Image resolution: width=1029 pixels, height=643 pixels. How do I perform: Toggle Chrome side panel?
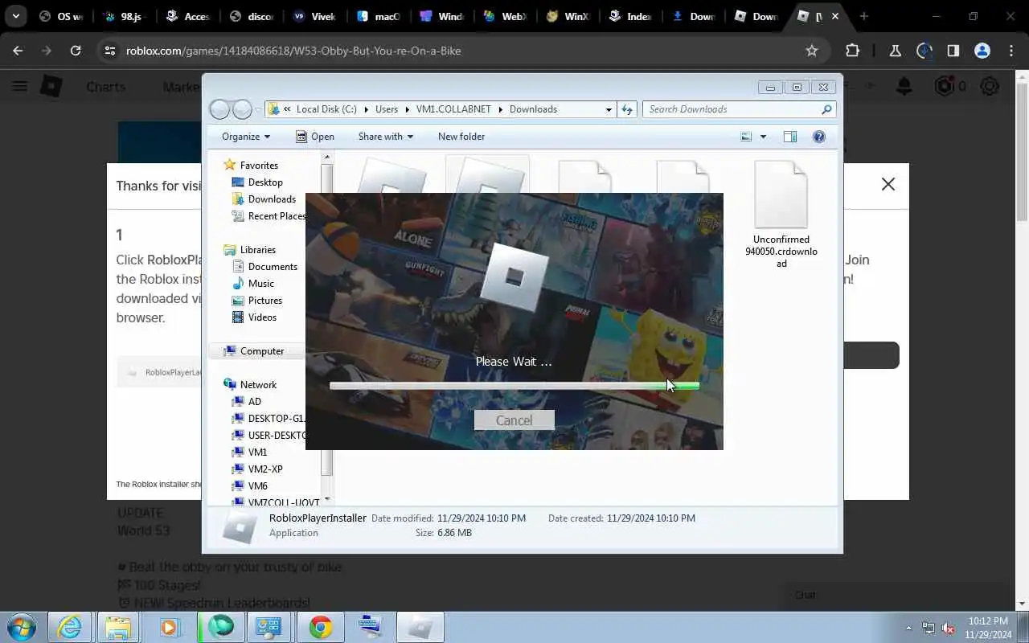pos(953,51)
